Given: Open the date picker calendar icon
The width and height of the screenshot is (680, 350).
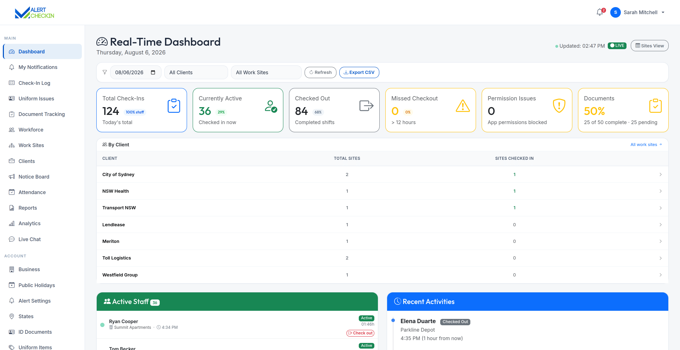Looking at the screenshot, I should (x=153, y=72).
